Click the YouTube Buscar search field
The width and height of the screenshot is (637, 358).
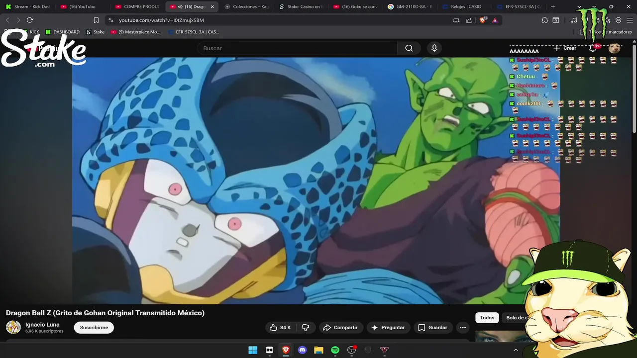(297, 48)
